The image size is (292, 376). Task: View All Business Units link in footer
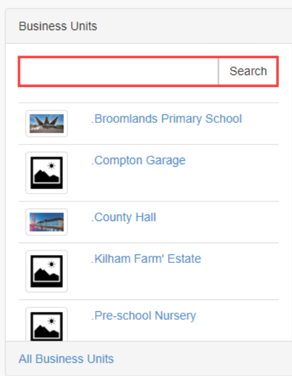66,359
